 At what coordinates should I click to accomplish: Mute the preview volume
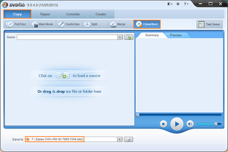click(190, 124)
